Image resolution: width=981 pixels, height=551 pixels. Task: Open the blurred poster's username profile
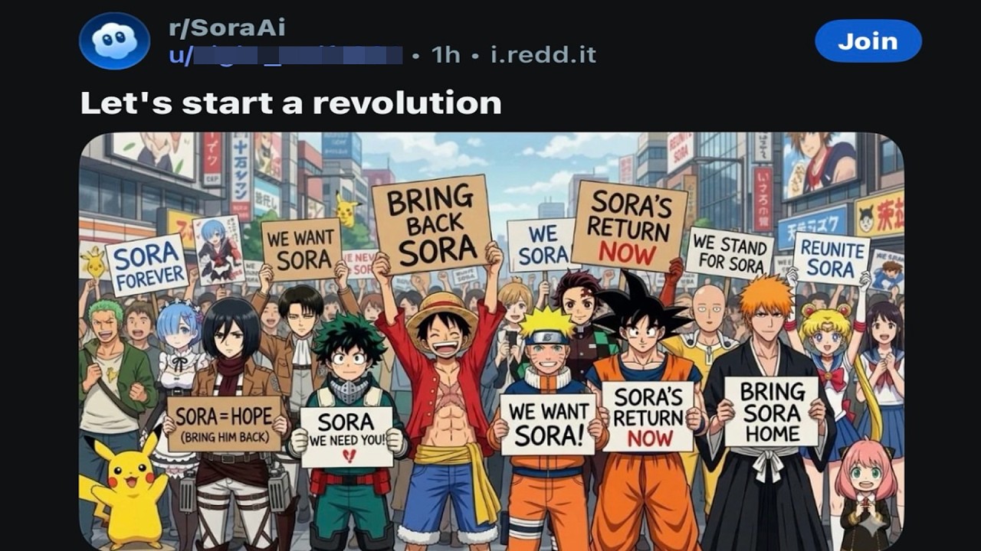pyautogui.click(x=285, y=55)
